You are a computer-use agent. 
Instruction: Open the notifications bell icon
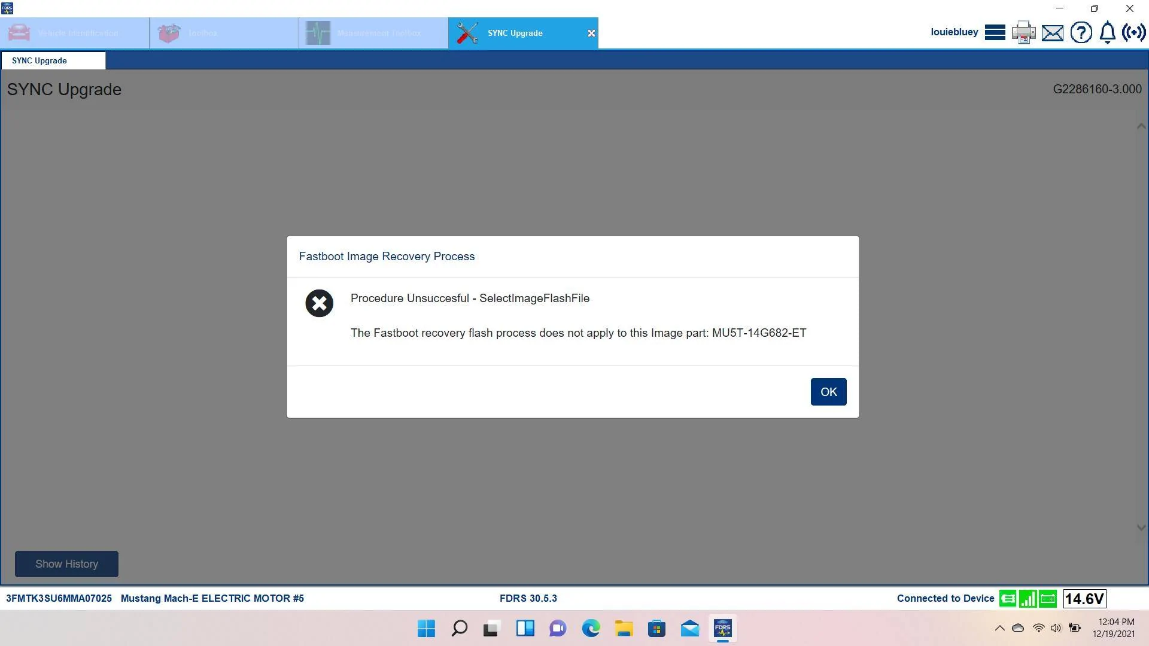pyautogui.click(x=1108, y=32)
